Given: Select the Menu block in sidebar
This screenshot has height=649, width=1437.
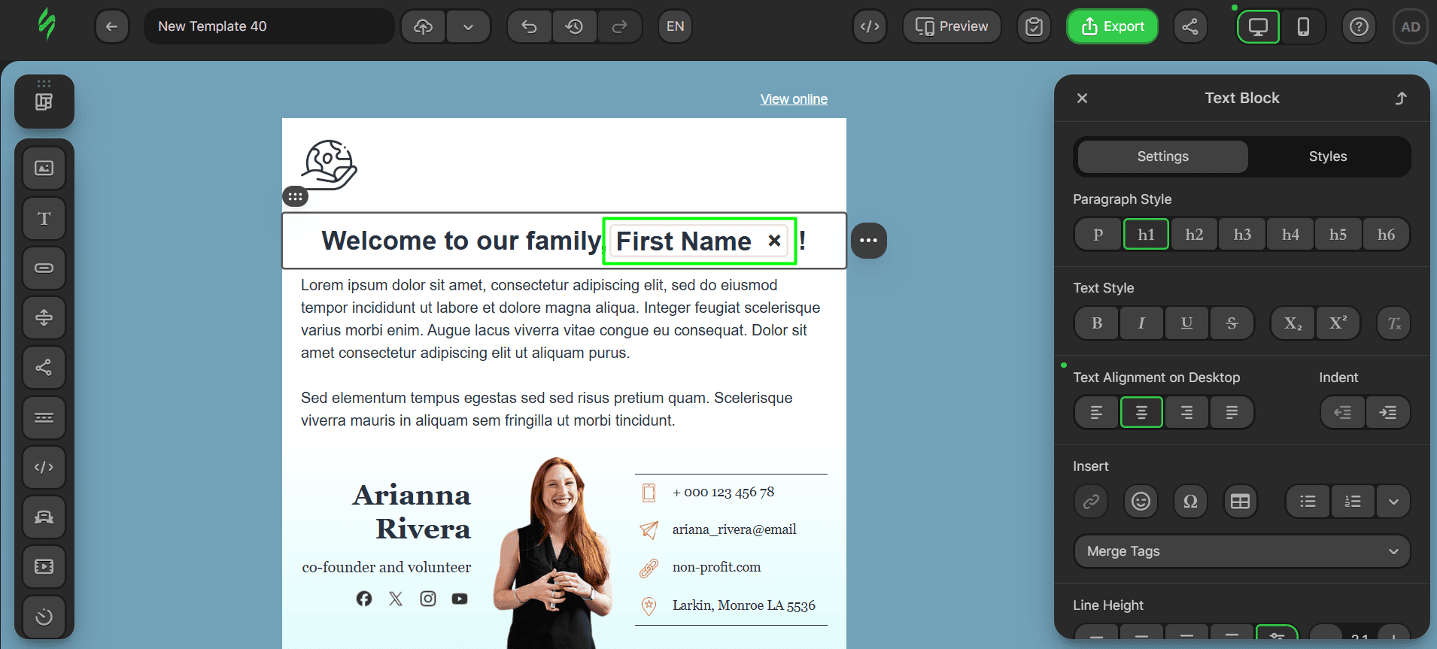Looking at the screenshot, I should (x=44, y=417).
